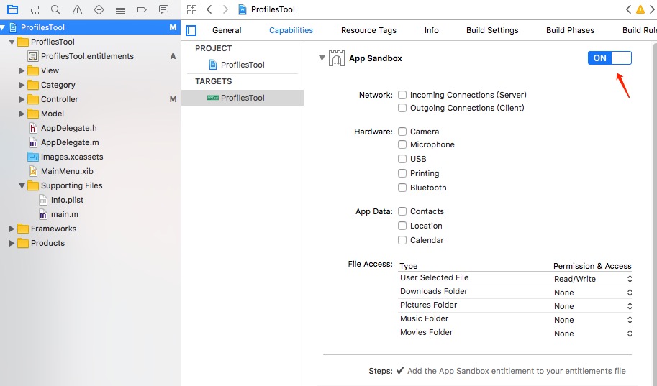The width and height of the screenshot is (657, 386).
Task: Open the related items grid icon
Action: [x=191, y=9]
